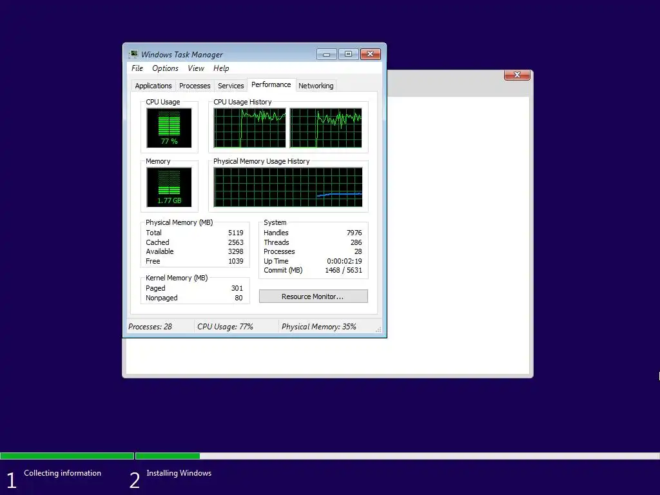Screen dimensions: 660x495
Task: Click the Installing Windows step label
Action: coord(179,473)
